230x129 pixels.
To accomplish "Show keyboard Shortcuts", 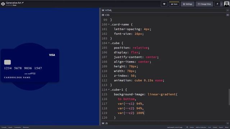I will point(26,128).
